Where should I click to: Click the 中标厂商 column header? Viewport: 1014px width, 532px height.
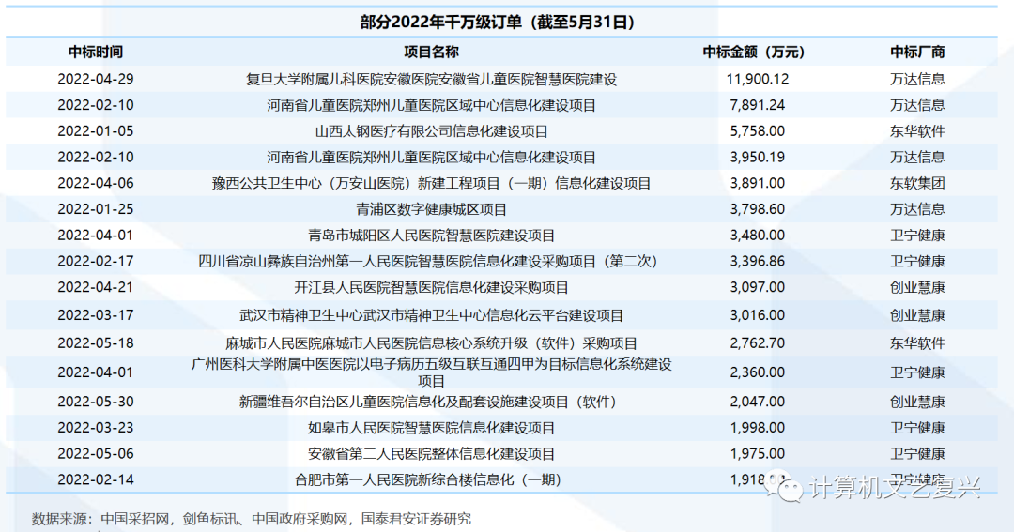click(917, 53)
